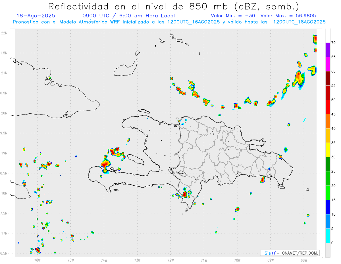Click the orange 40–45 dBZ band
The height and width of the screenshot is (264, 341).
(328, 121)
